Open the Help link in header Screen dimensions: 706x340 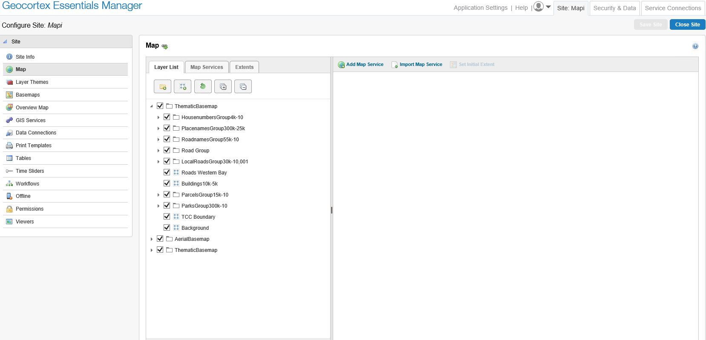[x=522, y=8]
